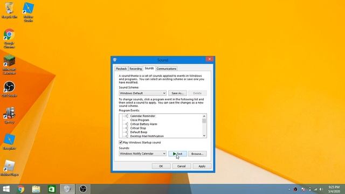345x194 pixels.
Task: Select the Roblox Player desktop shortcut
Action: 9,168
